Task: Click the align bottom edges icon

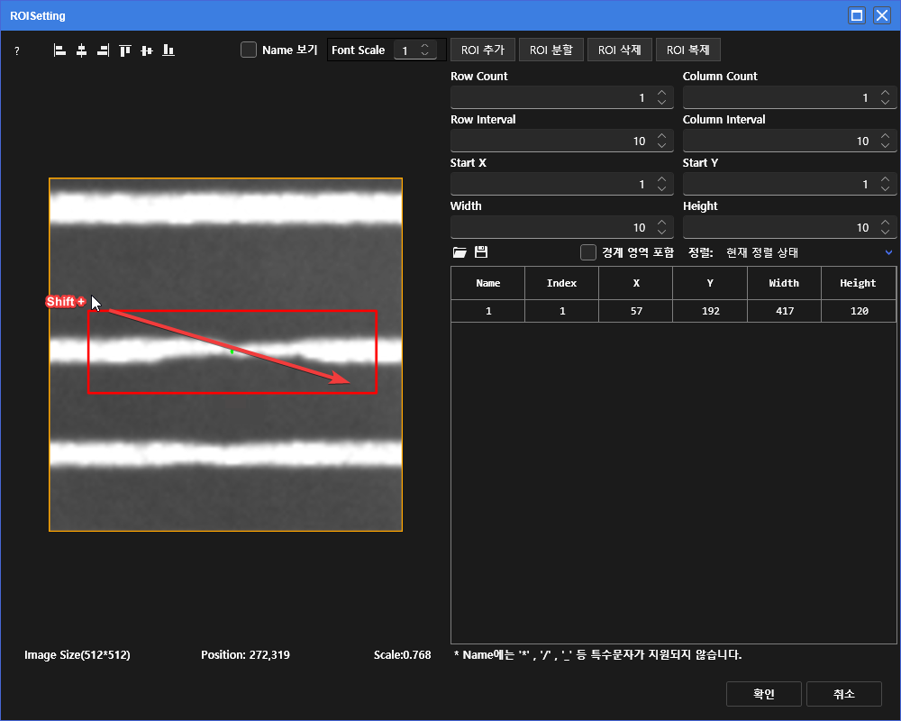Action: tap(168, 50)
